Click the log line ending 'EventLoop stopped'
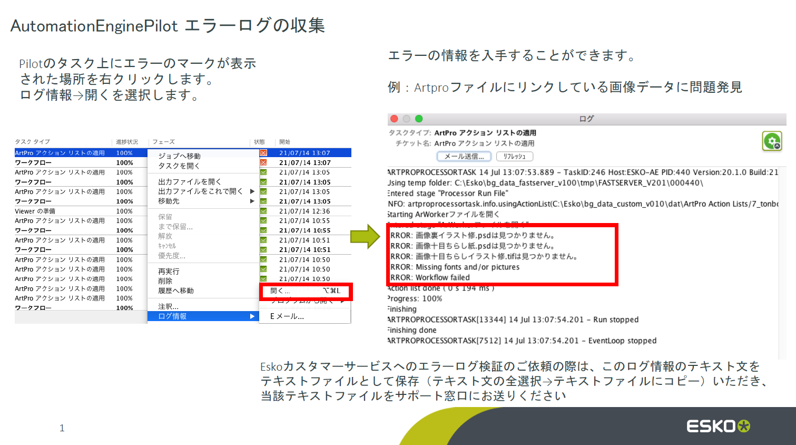 (522, 341)
